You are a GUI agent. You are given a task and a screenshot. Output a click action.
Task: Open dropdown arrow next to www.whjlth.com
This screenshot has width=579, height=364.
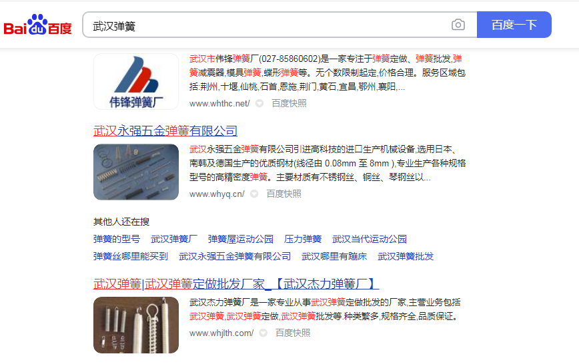point(263,333)
